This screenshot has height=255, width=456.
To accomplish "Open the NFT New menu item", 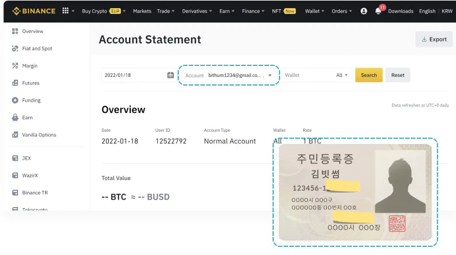I will coord(284,11).
